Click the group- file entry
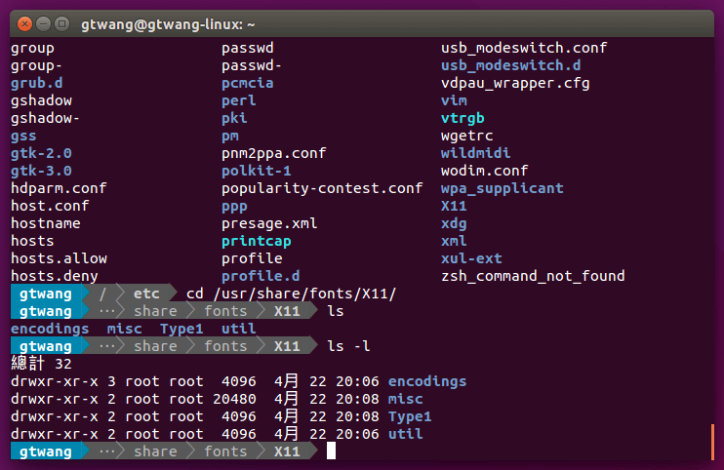Viewport: 724px width, 470px height. (36, 65)
